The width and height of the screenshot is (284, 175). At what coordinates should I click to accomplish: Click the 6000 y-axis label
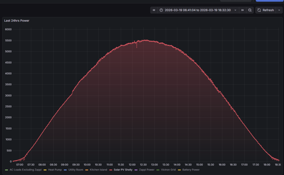pyautogui.click(x=8, y=29)
